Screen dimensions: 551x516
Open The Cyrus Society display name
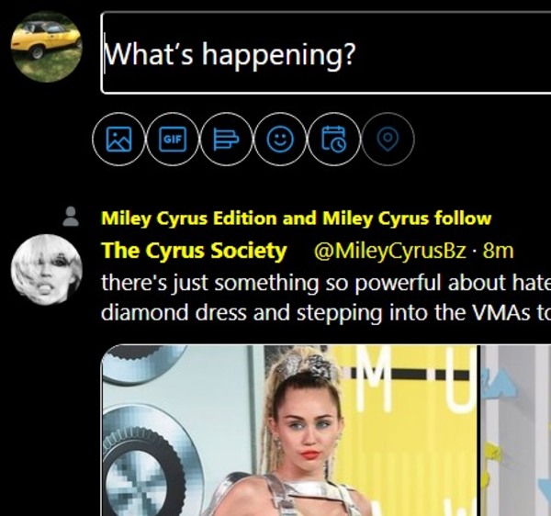coord(194,251)
